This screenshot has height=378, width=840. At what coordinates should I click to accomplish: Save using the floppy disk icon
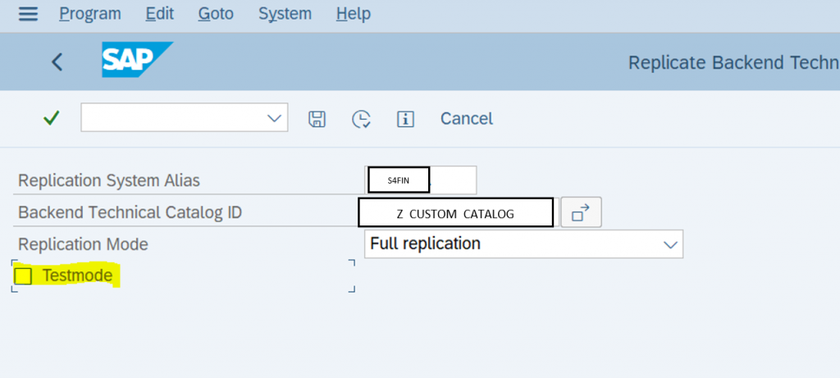tap(317, 118)
